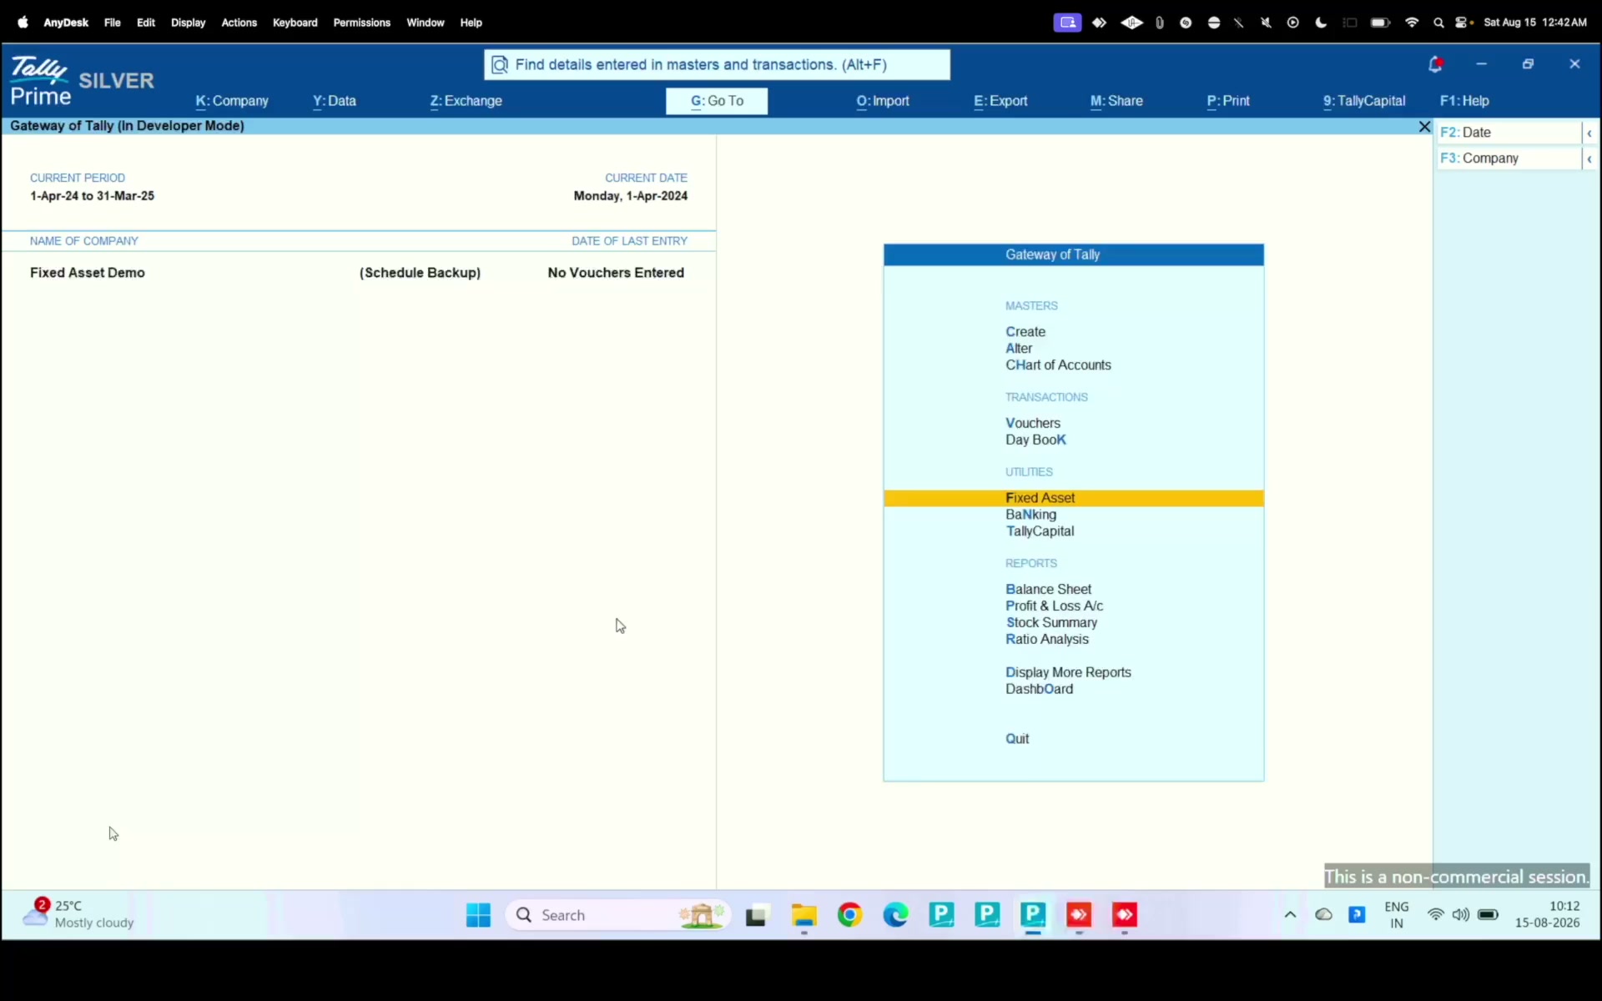Open the Windows Start menu

click(478, 915)
